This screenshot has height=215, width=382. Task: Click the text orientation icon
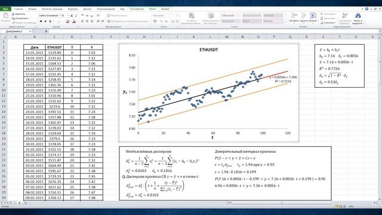point(98,16)
